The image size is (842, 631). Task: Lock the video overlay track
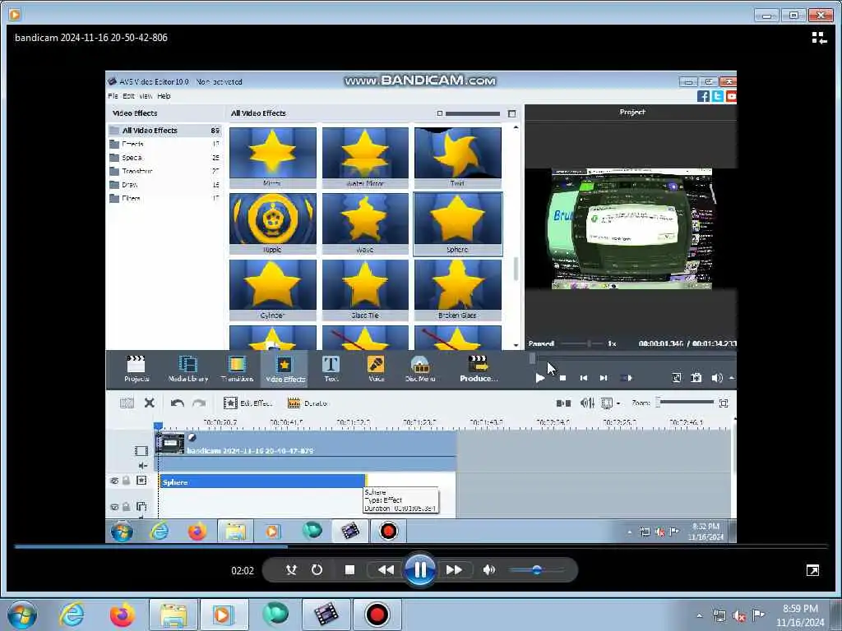[x=126, y=506]
